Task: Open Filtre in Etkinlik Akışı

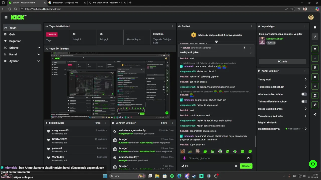Action: 98,123
